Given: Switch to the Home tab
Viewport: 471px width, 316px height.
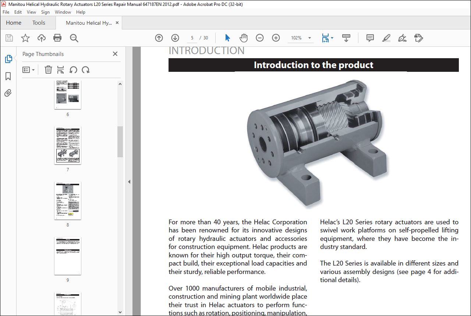Looking at the screenshot, I should (x=14, y=23).
